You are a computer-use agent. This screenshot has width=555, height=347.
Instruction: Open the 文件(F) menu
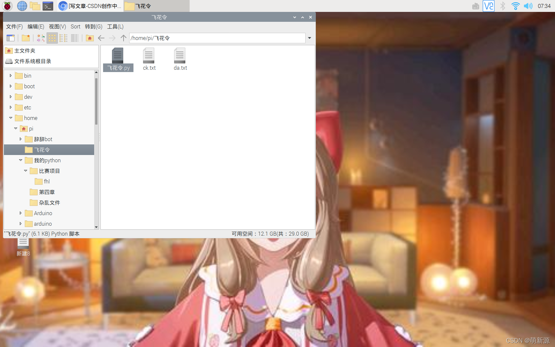click(14, 27)
